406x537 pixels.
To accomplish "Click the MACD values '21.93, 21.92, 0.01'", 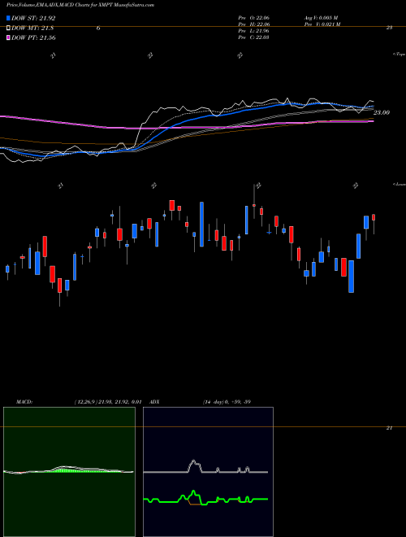I will coord(119,402).
